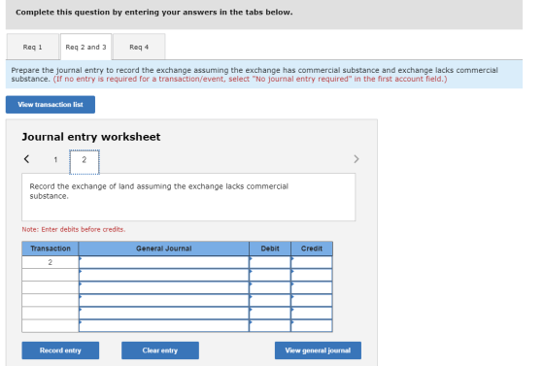Select journal entry worksheet page 2

pyautogui.click(x=85, y=160)
